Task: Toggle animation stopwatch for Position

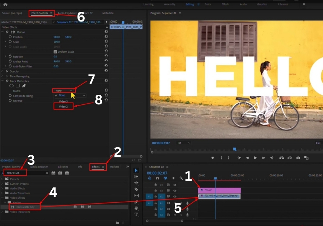Action: click(10, 37)
